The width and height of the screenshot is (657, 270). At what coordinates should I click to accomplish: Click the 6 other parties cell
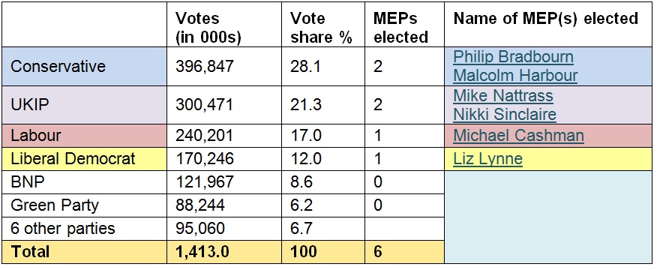[x=84, y=229]
